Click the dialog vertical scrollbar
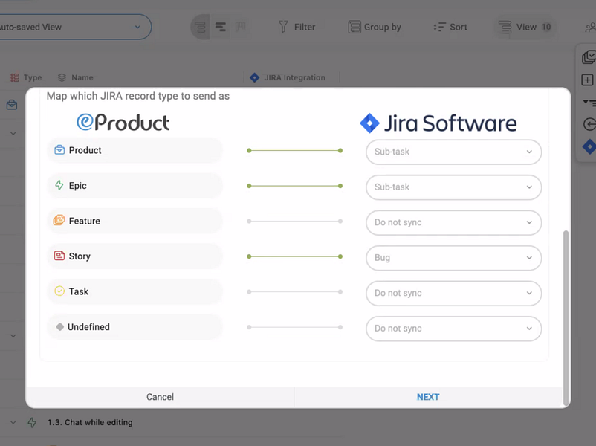Screen dimensions: 596x446 point(566,318)
